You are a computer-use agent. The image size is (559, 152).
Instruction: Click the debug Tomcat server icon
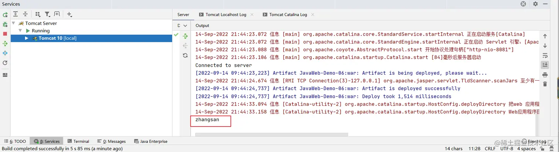point(5,24)
